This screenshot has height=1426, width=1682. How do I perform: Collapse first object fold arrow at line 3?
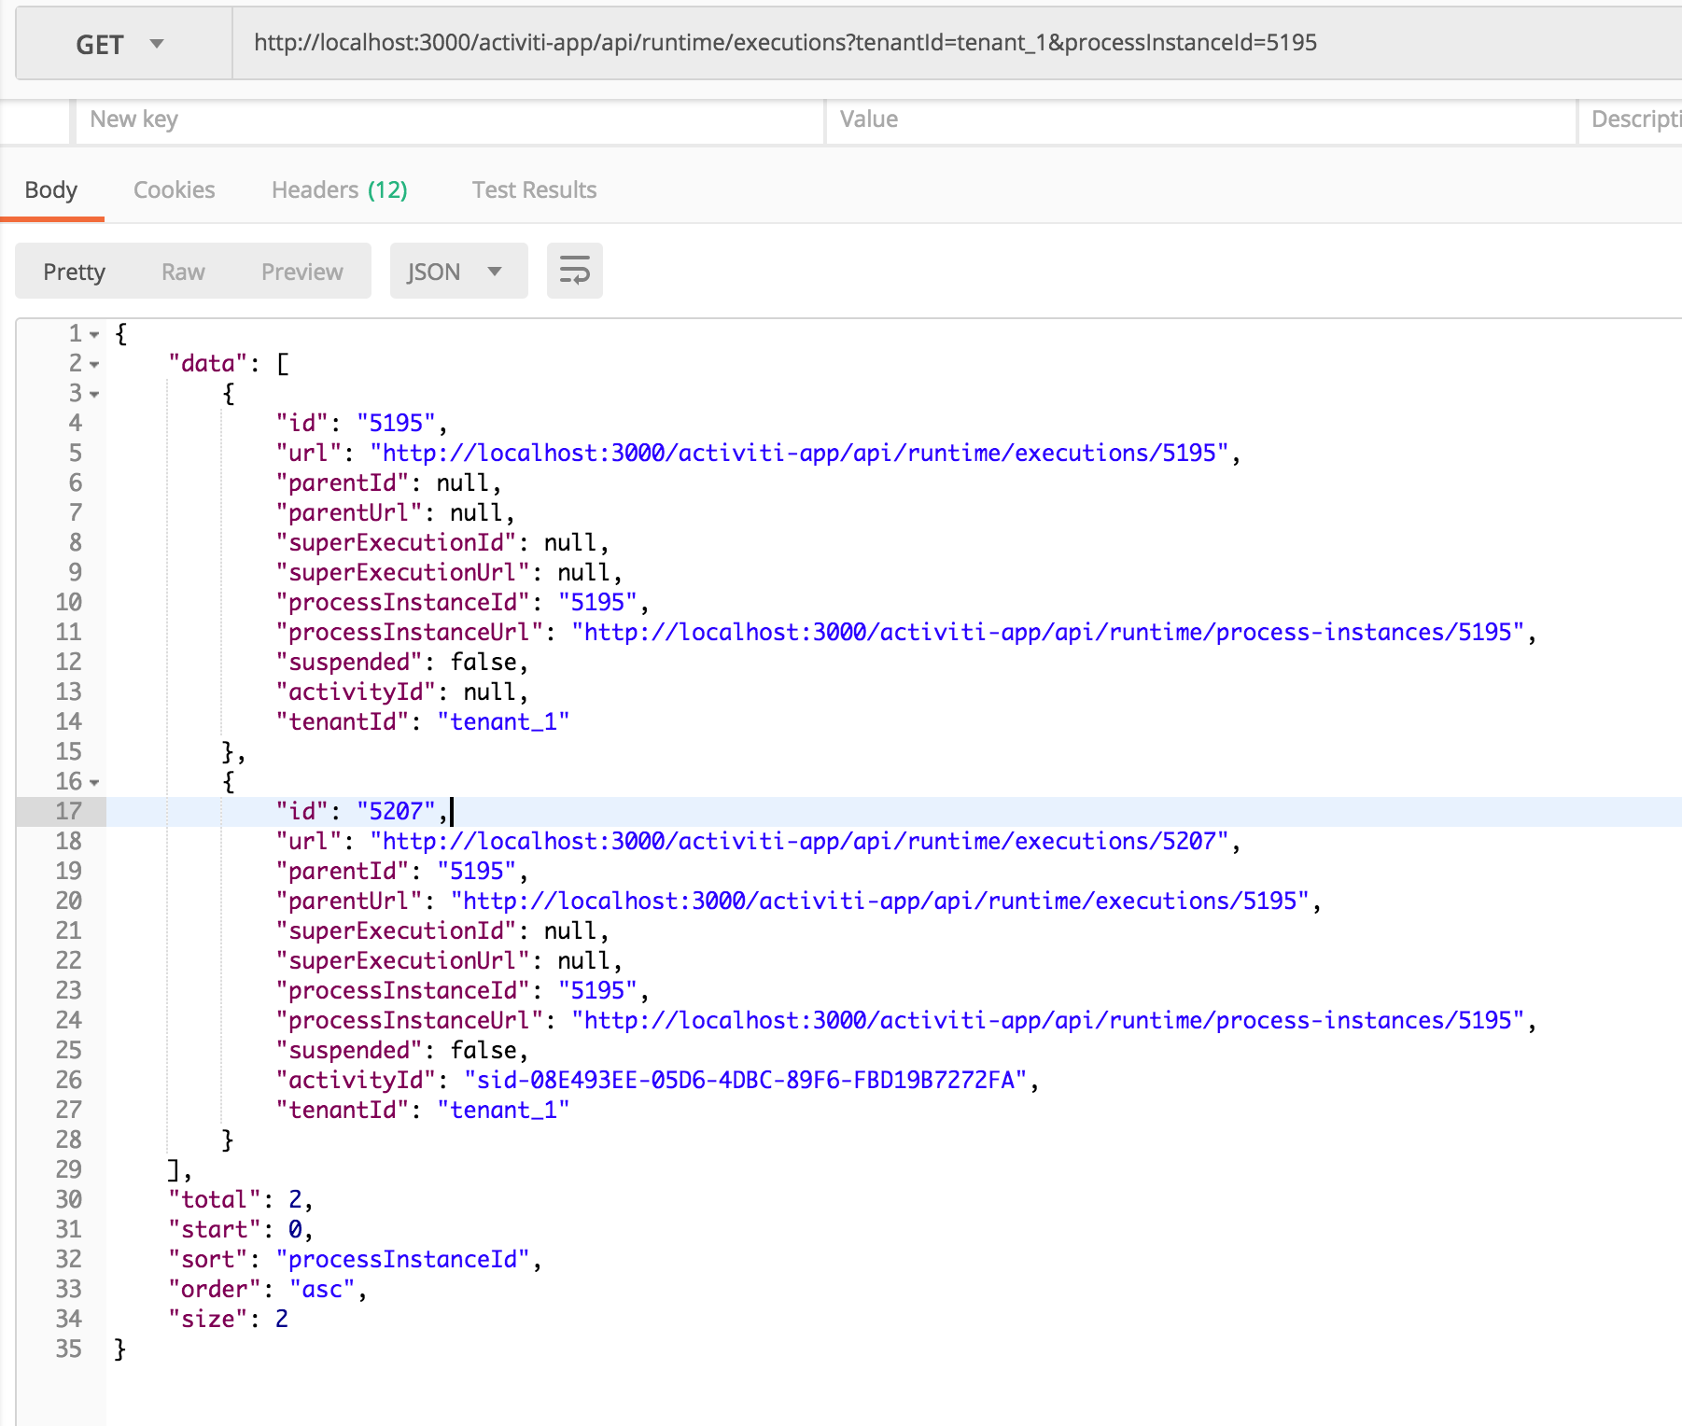94,394
